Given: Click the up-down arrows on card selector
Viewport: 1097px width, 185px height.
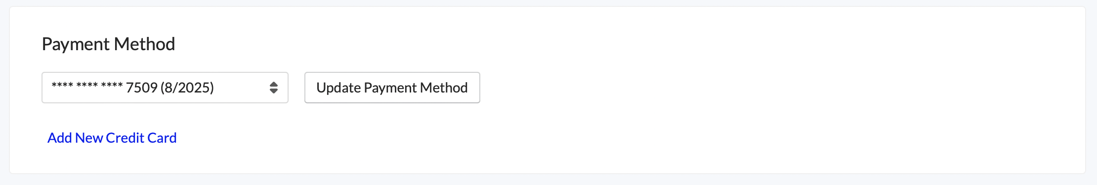Looking at the screenshot, I should coord(274,88).
